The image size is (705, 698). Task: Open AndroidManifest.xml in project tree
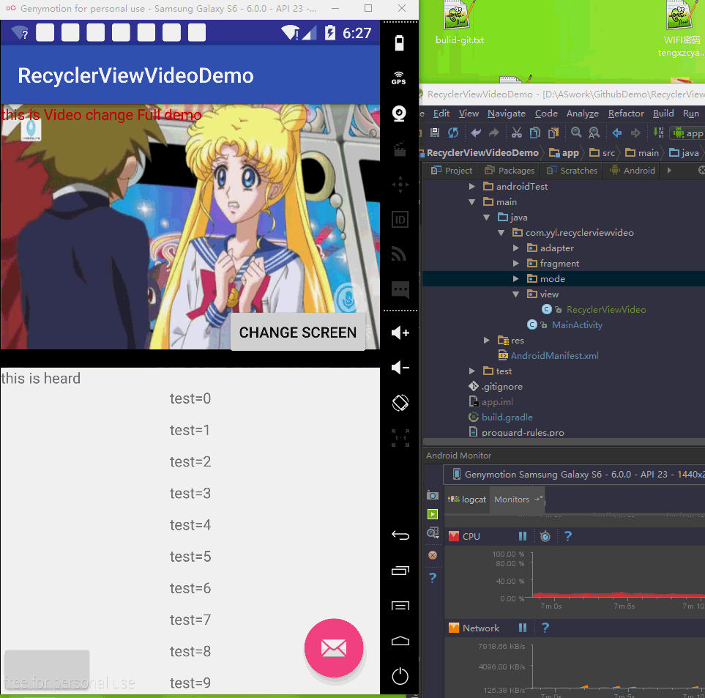554,356
